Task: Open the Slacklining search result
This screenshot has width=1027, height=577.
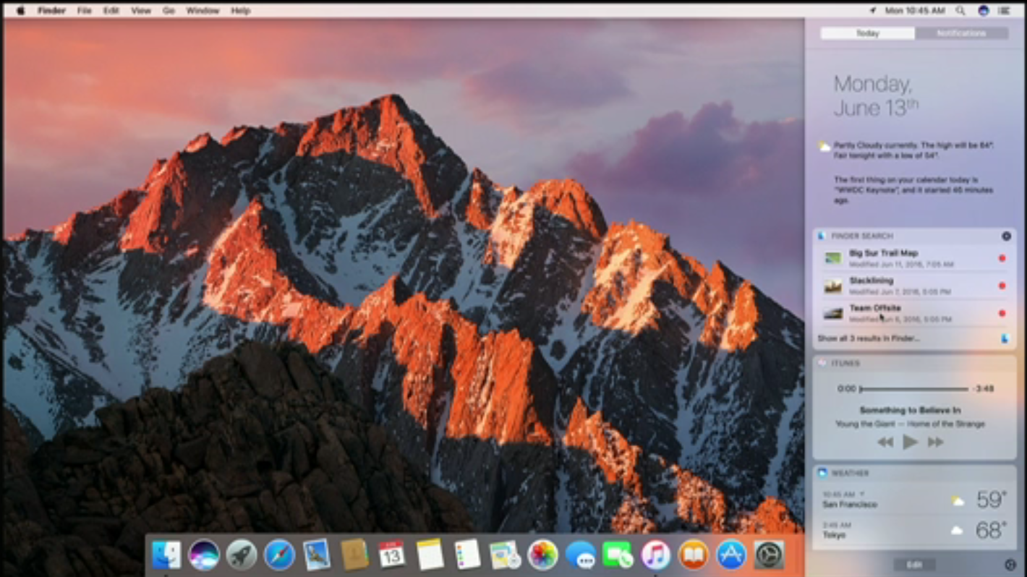Action: [x=915, y=286]
